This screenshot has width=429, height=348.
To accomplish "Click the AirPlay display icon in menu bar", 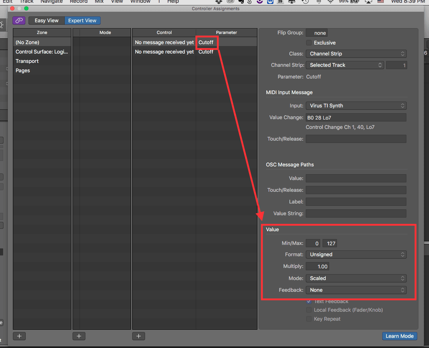I will pyautogui.click(x=369, y=2).
